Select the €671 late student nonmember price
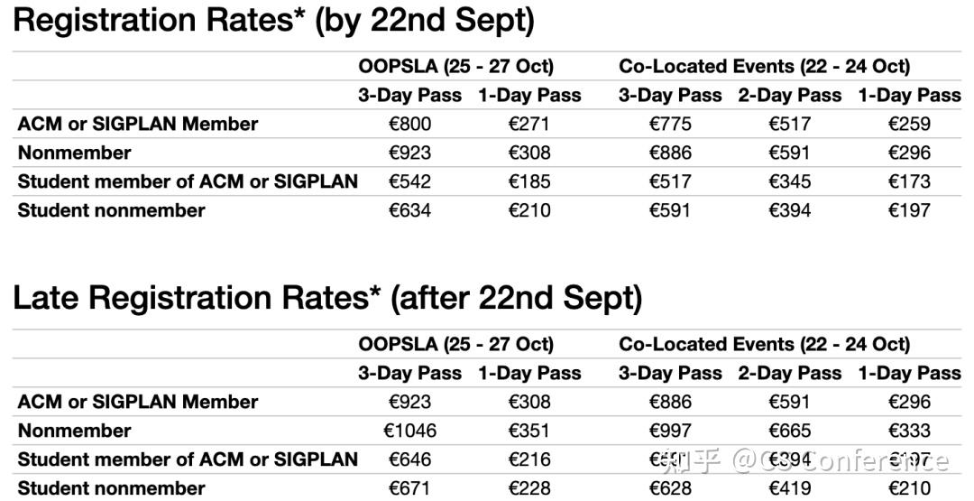Screen dimensions: 974x501 [409, 488]
